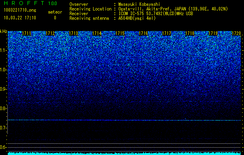Click the HROFFT title text
The width and height of the screenshot is (244, 155).
pos(24,3)
